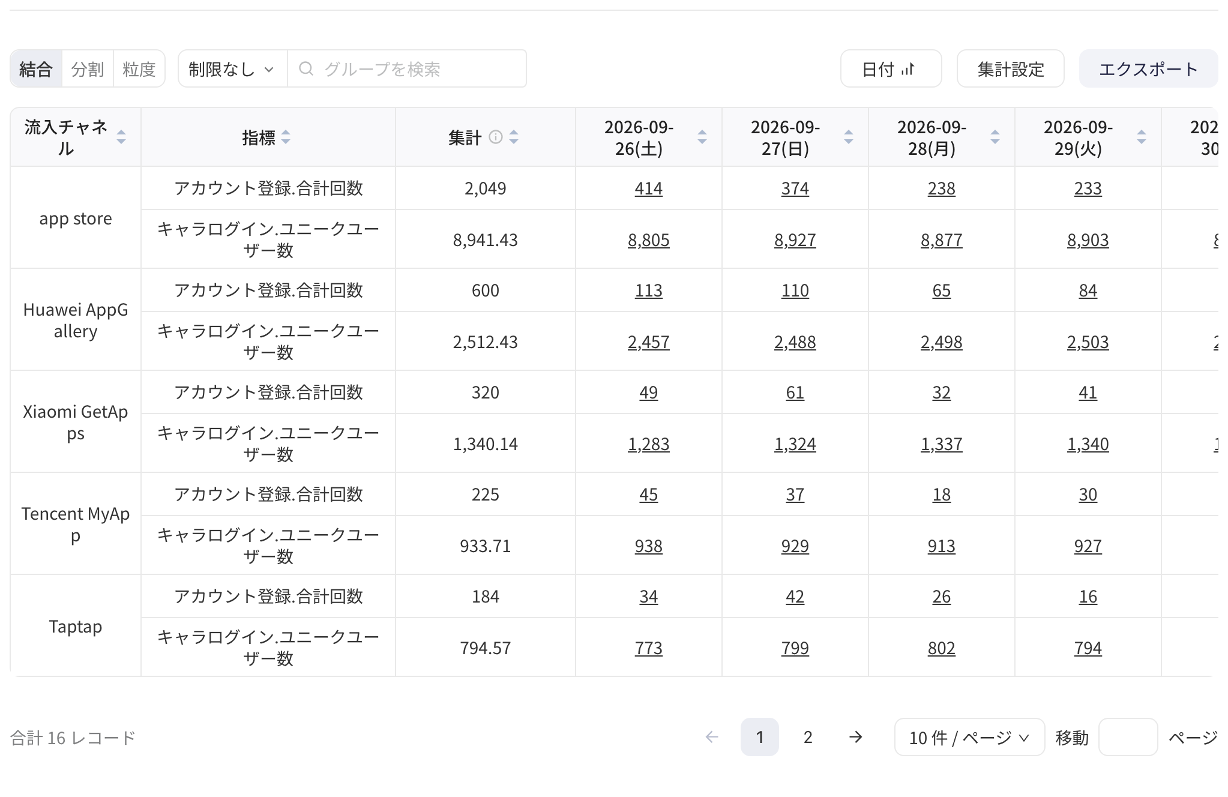Open Xiaomi GetApps registration value 61
Screen dimensions: 1228x797
pyautogui.click(x=795, y=392)
